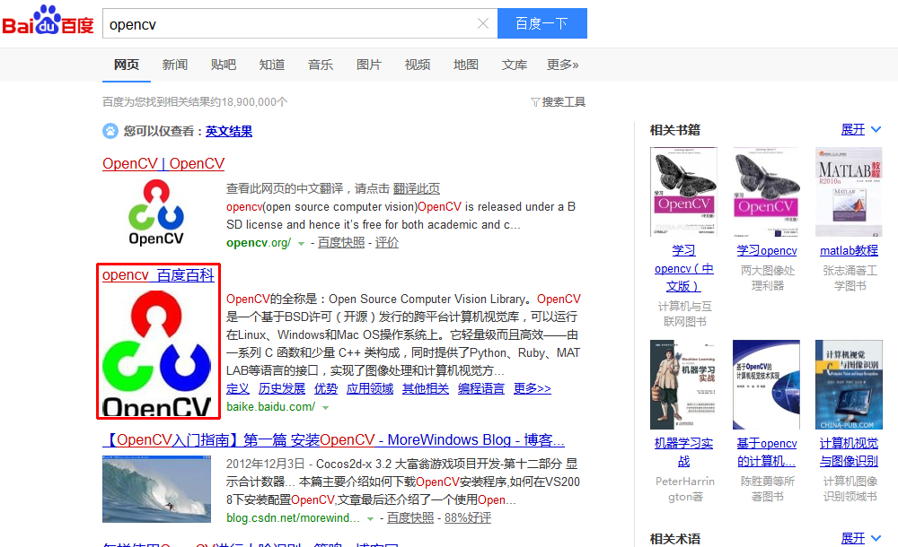Click the 学习opencv book cover with pink label
898x547 pixels.
[x=766, y=192]
